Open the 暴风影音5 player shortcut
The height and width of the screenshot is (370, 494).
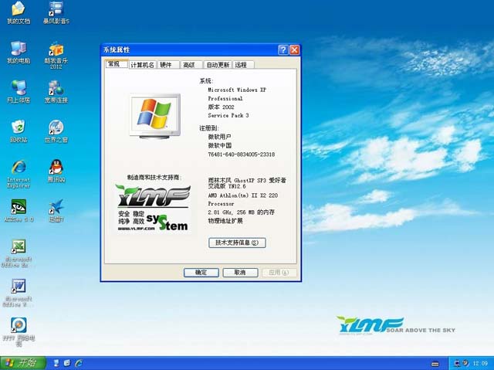56,10
